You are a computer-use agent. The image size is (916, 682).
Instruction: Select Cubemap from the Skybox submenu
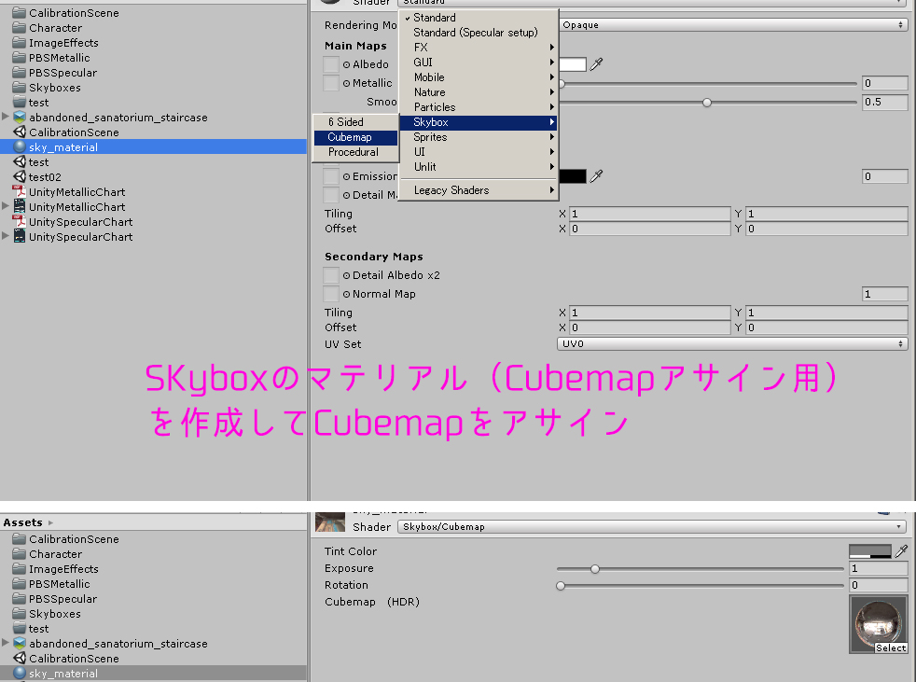[355, 137]
